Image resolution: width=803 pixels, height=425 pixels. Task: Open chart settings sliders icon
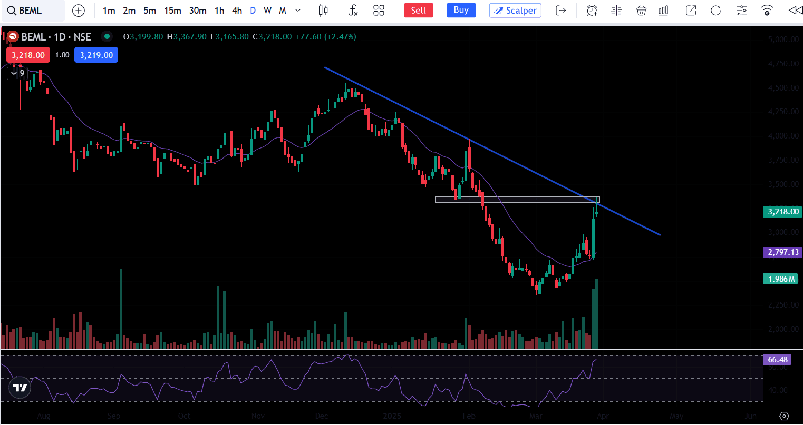click(741, 11)
